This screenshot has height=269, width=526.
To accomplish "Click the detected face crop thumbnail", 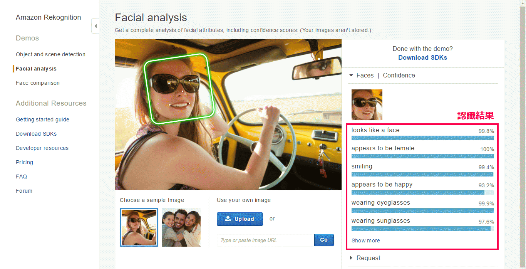I will click(x=367, y=105).
